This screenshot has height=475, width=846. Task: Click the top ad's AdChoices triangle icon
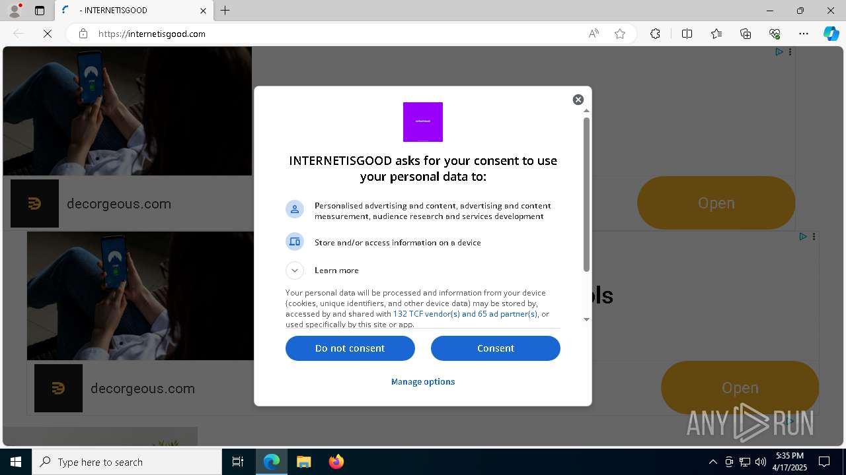779,51
